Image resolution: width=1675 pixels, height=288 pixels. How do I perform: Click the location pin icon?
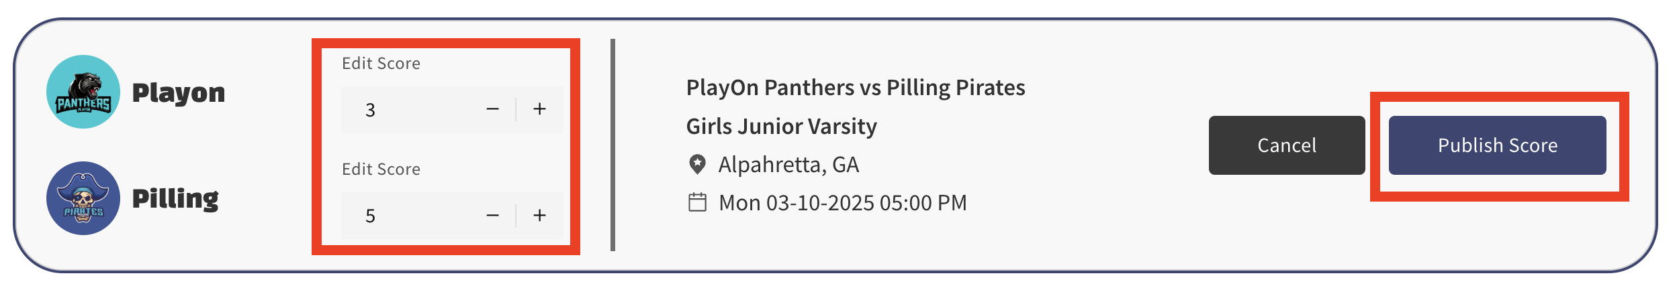(698, 165)
